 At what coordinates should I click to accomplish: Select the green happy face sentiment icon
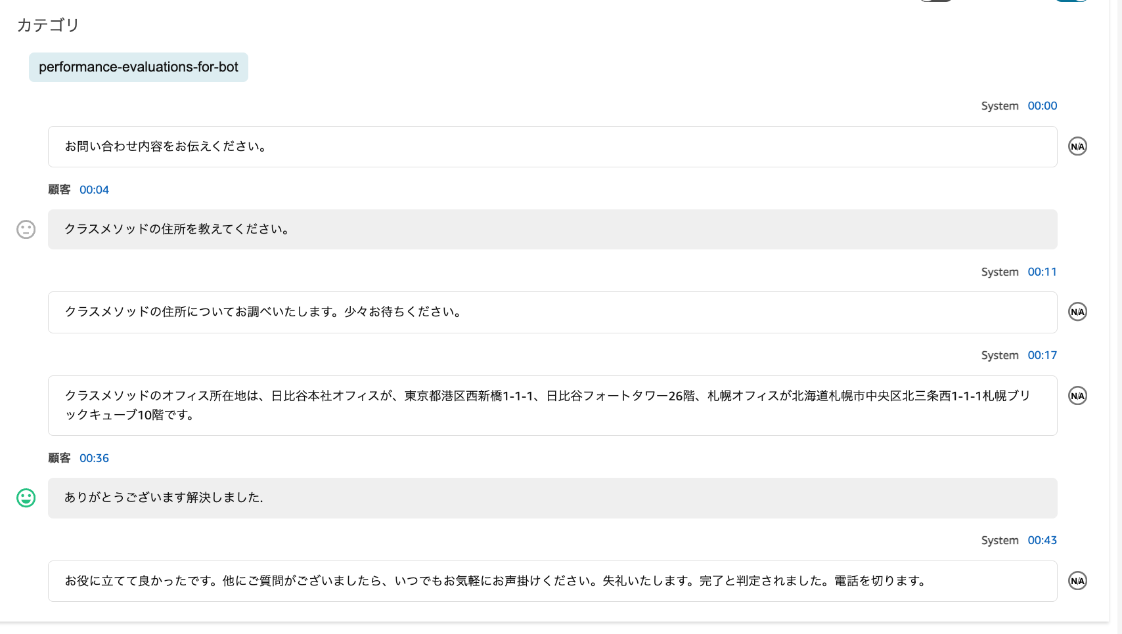coord(26,498)
